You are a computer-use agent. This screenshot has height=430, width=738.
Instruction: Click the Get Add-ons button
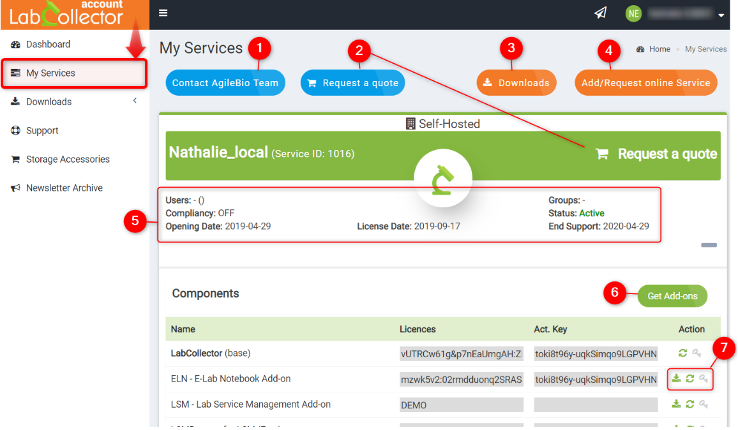672,296
